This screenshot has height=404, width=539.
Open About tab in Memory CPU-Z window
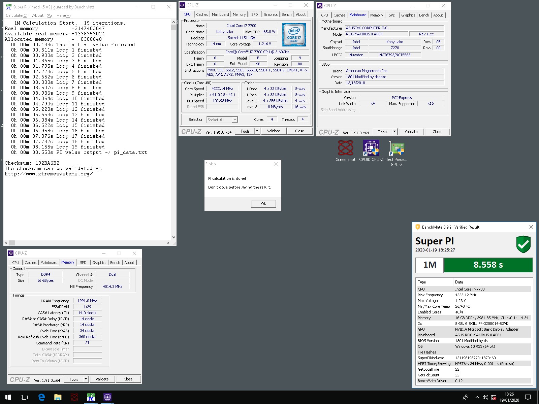pos(129,263)
